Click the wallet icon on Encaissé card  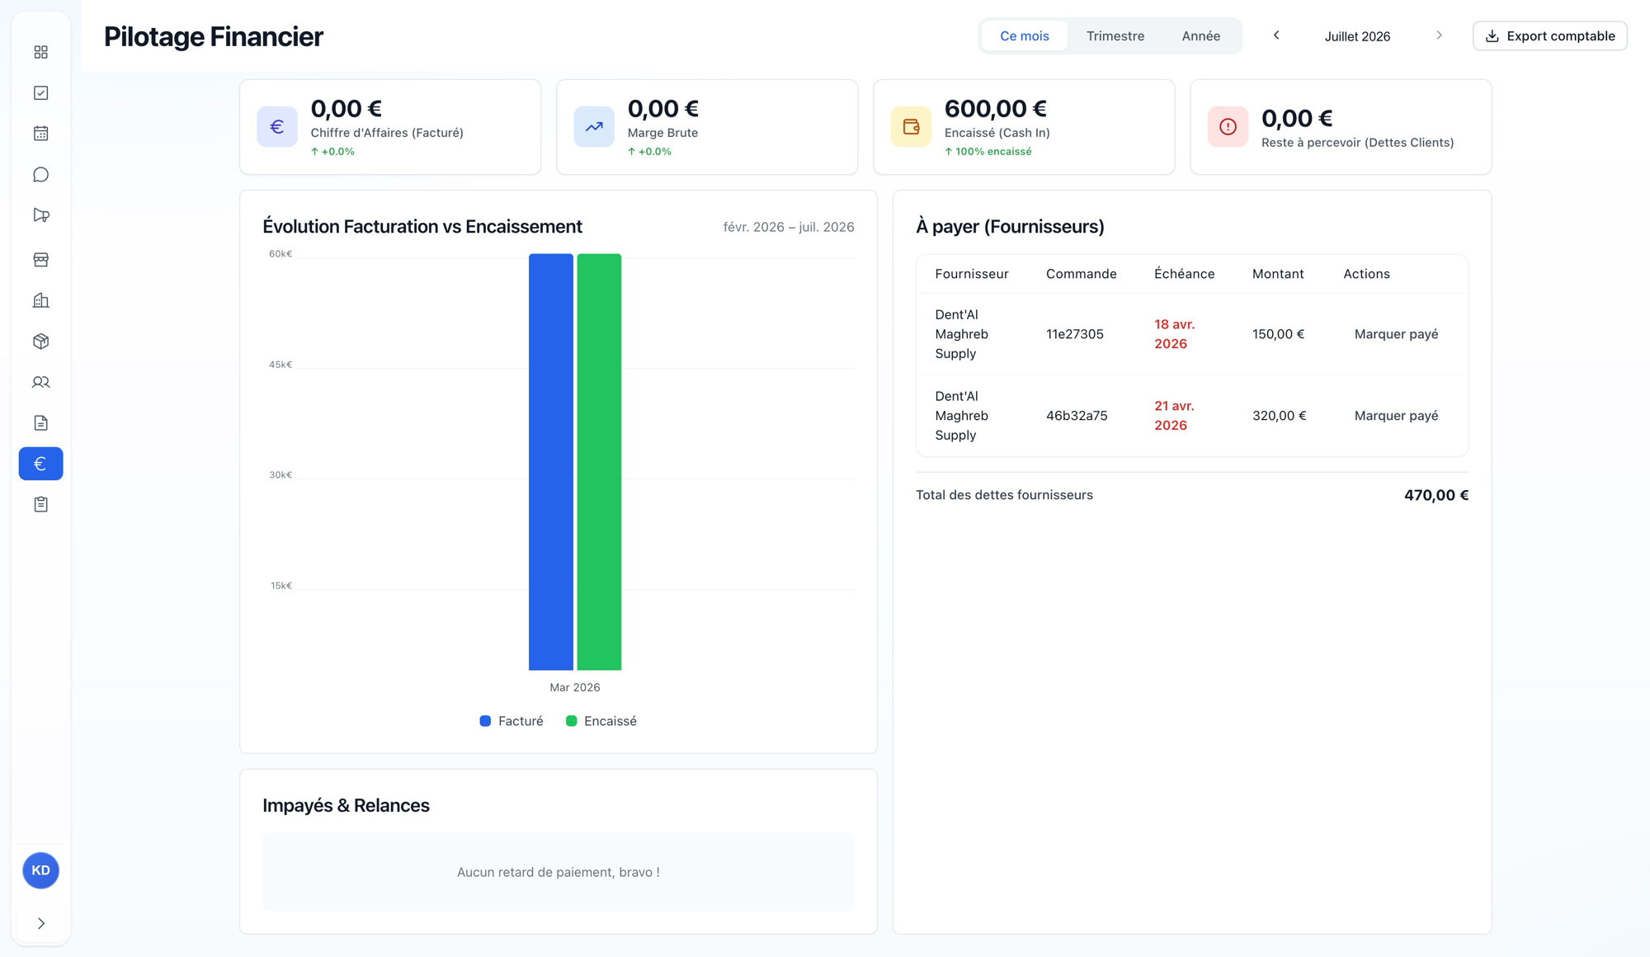(911, 127)
